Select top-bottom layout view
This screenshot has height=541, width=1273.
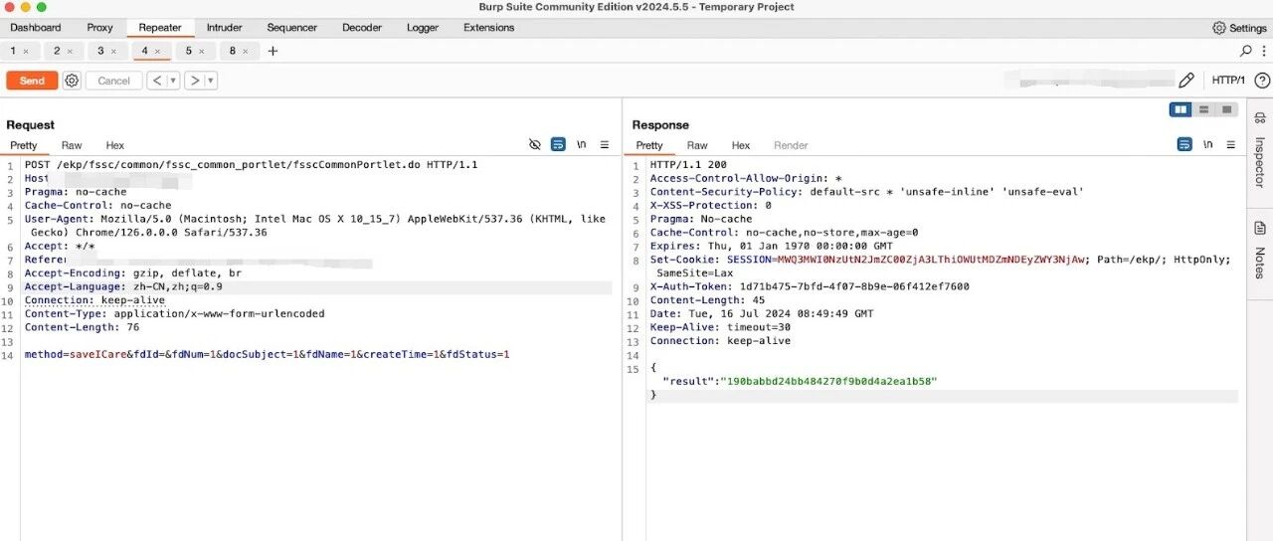[x=1204, y=109]
